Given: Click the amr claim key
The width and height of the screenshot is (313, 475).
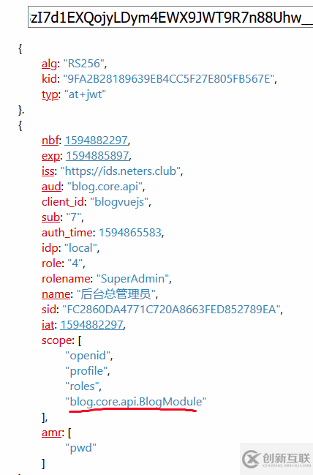Looking at the screenshot, I should point(52,433).
